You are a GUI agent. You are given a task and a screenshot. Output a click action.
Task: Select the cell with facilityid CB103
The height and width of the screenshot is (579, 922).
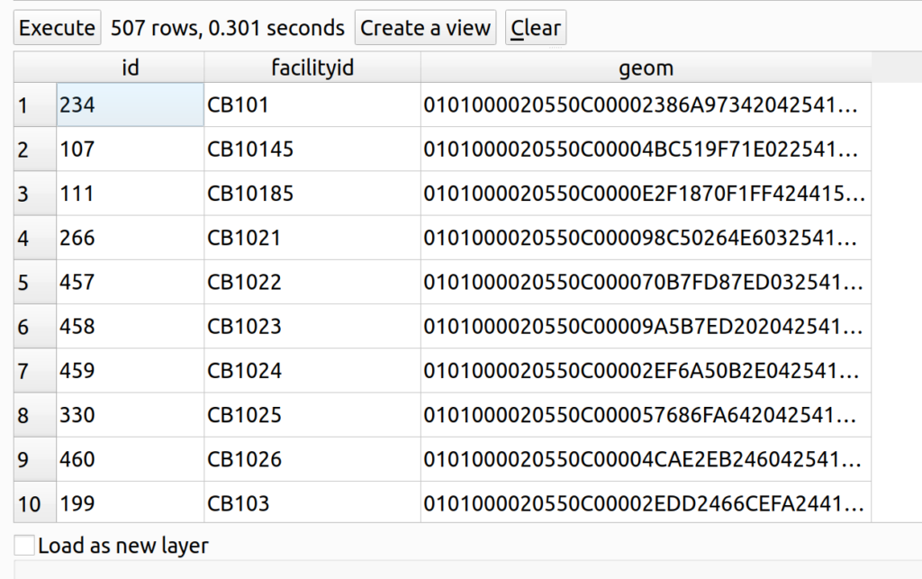click(x=312, y=503)
